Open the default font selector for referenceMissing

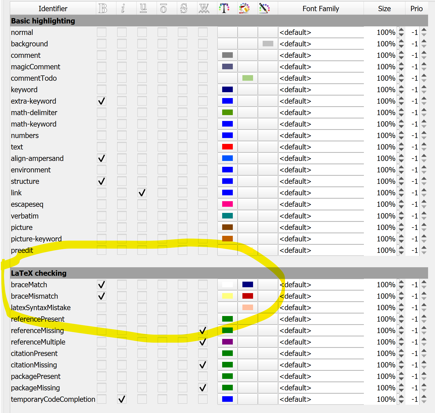point(321,330)
